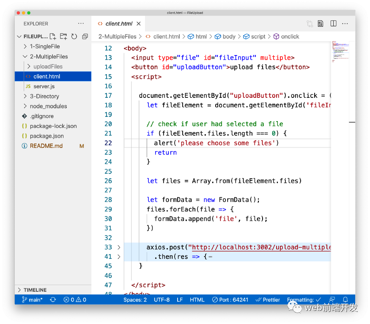Click the Prettier status bar item
The height and width of the screenshot is (324, 370).
click(x=268, y=300)
